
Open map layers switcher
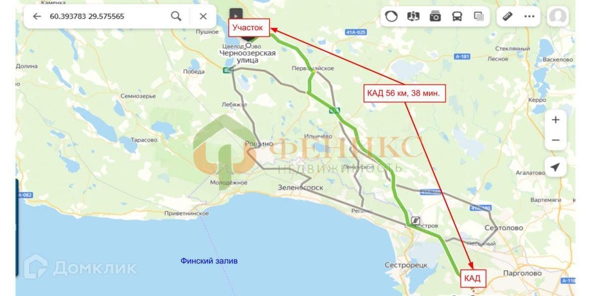pyautogui.click(x=479, y=16)
